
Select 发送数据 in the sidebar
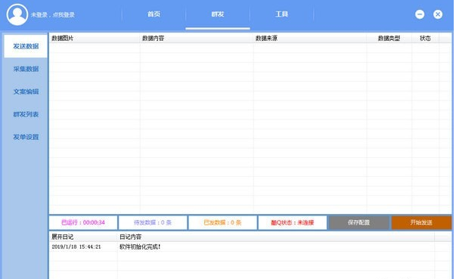pos(26,46)
